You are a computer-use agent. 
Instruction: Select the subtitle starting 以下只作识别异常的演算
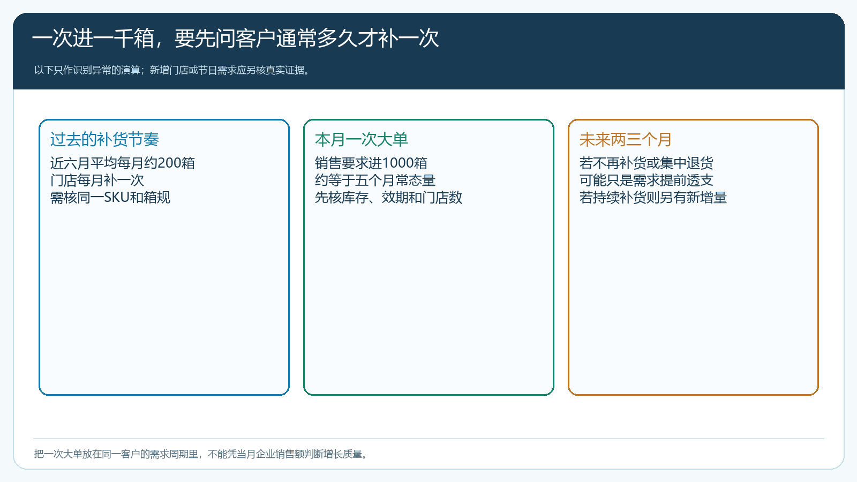[x=172, y=70]
